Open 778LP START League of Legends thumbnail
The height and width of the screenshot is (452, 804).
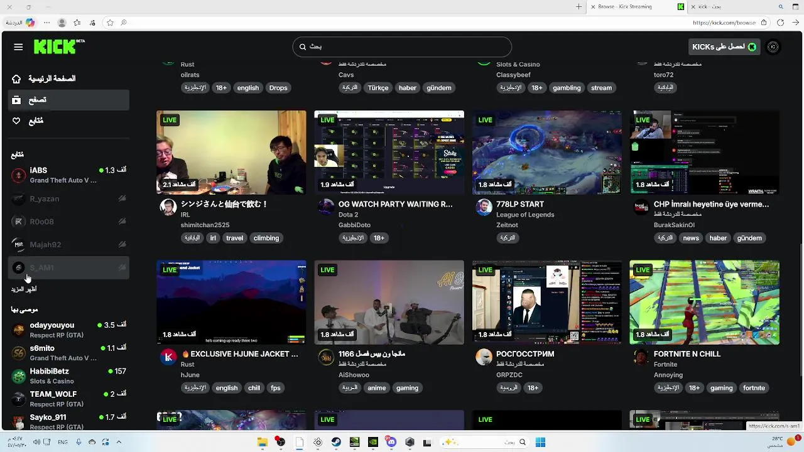click(x=547, y=153)
